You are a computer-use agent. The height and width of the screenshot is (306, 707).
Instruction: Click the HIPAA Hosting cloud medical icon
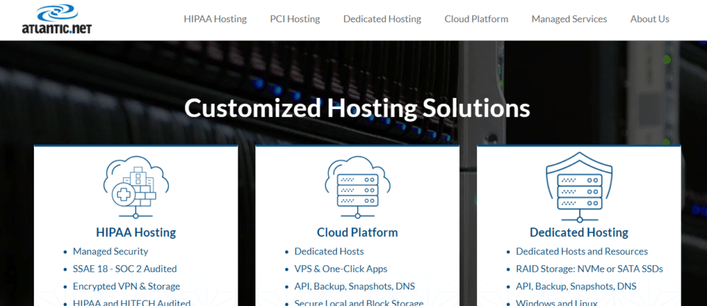(135, 184)
